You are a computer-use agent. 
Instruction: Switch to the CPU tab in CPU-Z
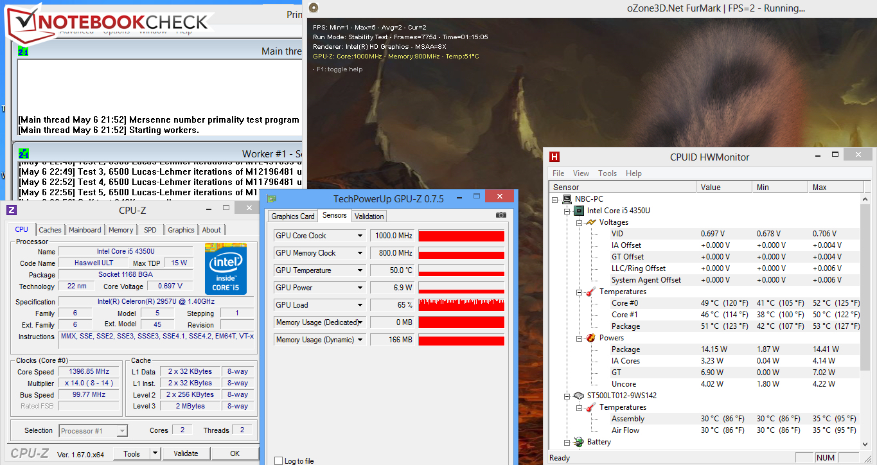[x=21, y=229]
